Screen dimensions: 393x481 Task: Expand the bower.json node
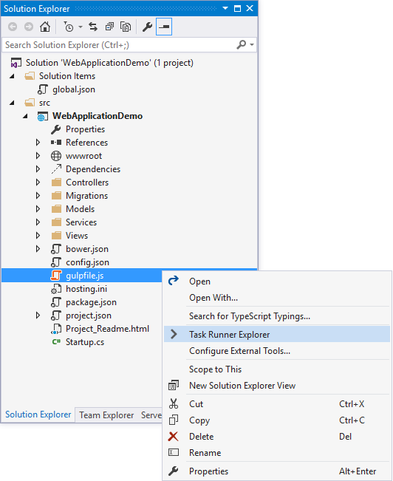coord(38,249)
